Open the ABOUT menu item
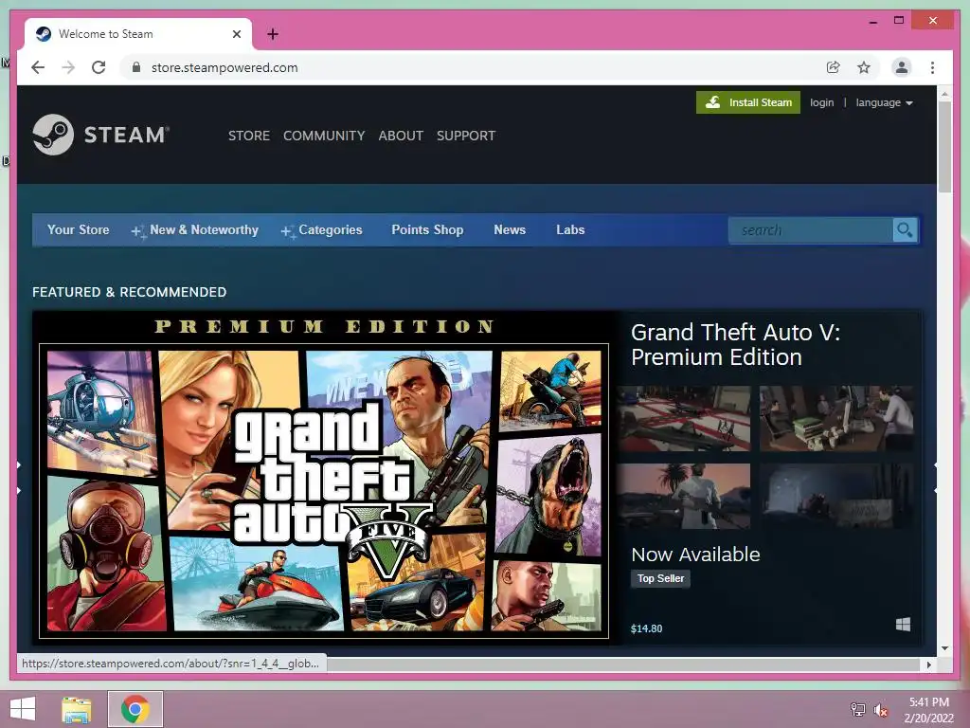The height and width of the screenshot is (728, 970). 401,136
